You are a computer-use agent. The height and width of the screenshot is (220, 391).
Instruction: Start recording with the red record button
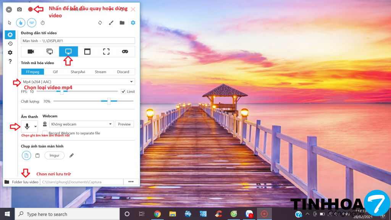click(31, 9)
